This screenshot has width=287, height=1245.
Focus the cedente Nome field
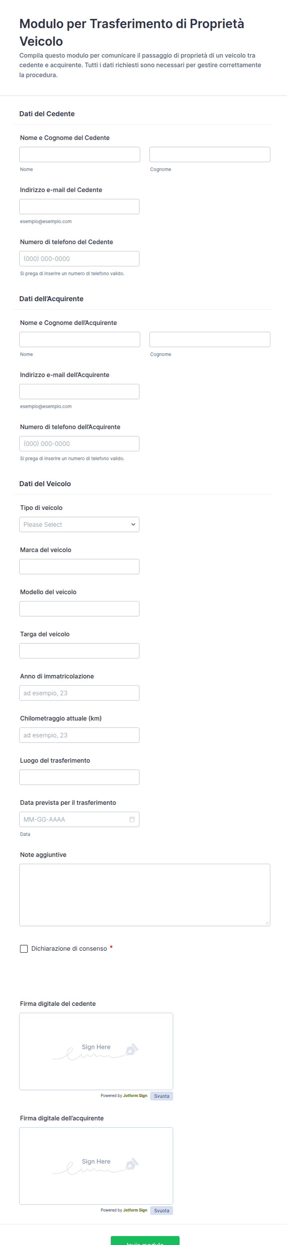[x=80, y=155]
